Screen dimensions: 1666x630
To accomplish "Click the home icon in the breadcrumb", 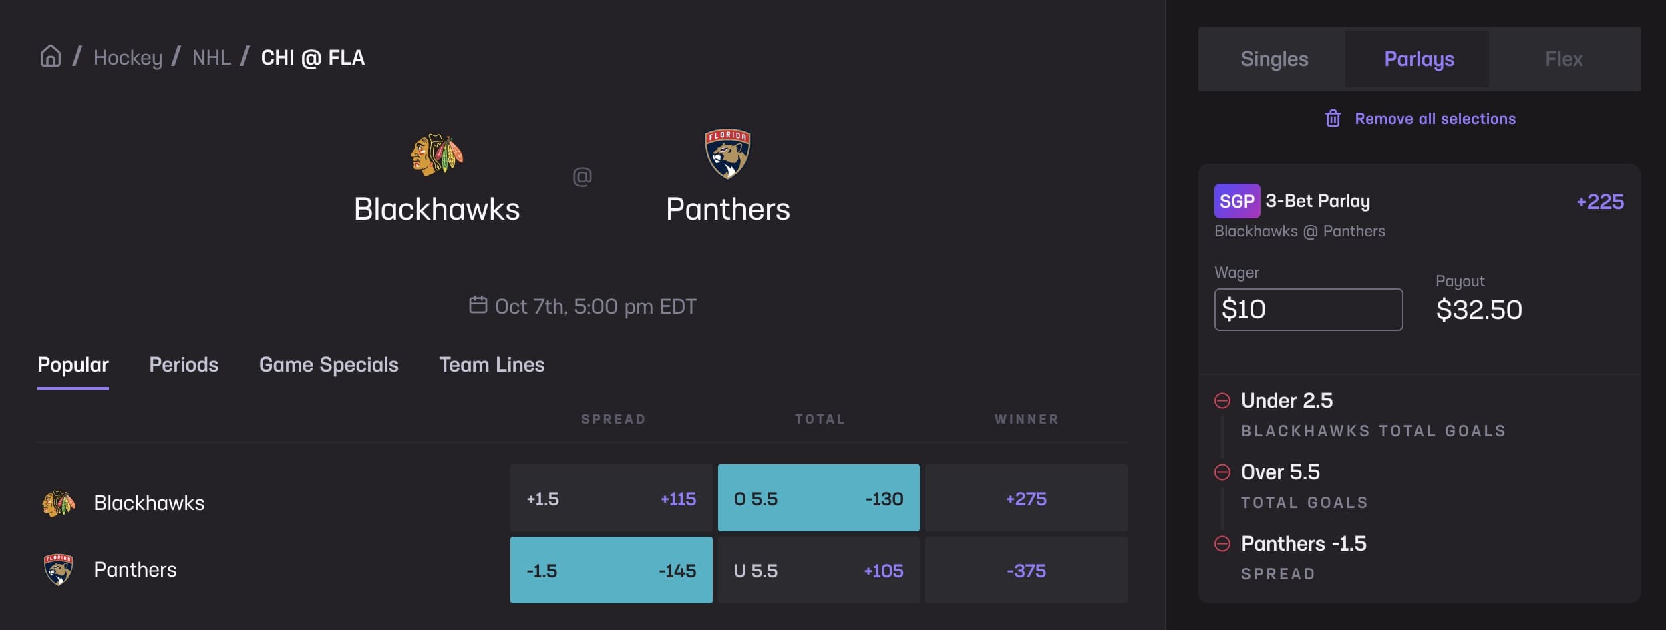I will click(49, 57).
